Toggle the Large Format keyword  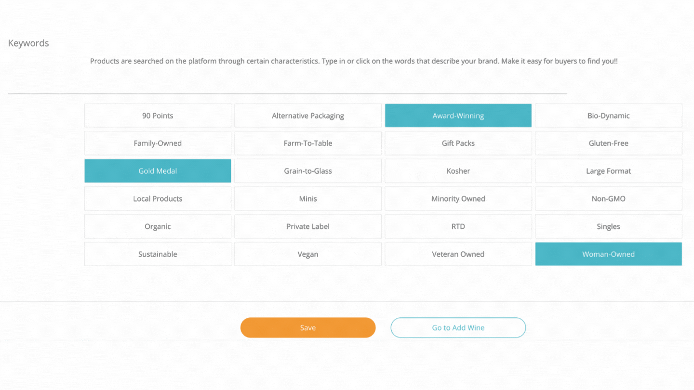[608, 171]
